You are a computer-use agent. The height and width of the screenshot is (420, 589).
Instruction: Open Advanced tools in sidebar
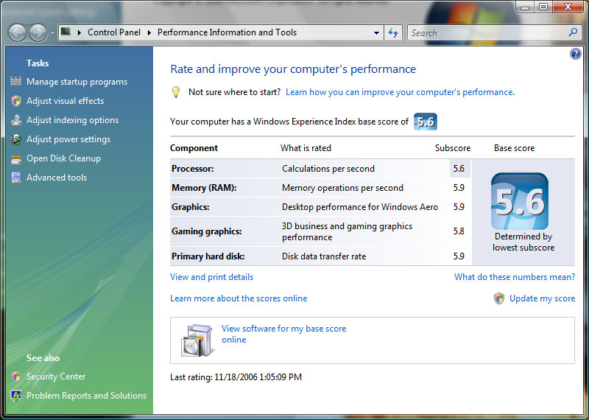coord(56,178)
